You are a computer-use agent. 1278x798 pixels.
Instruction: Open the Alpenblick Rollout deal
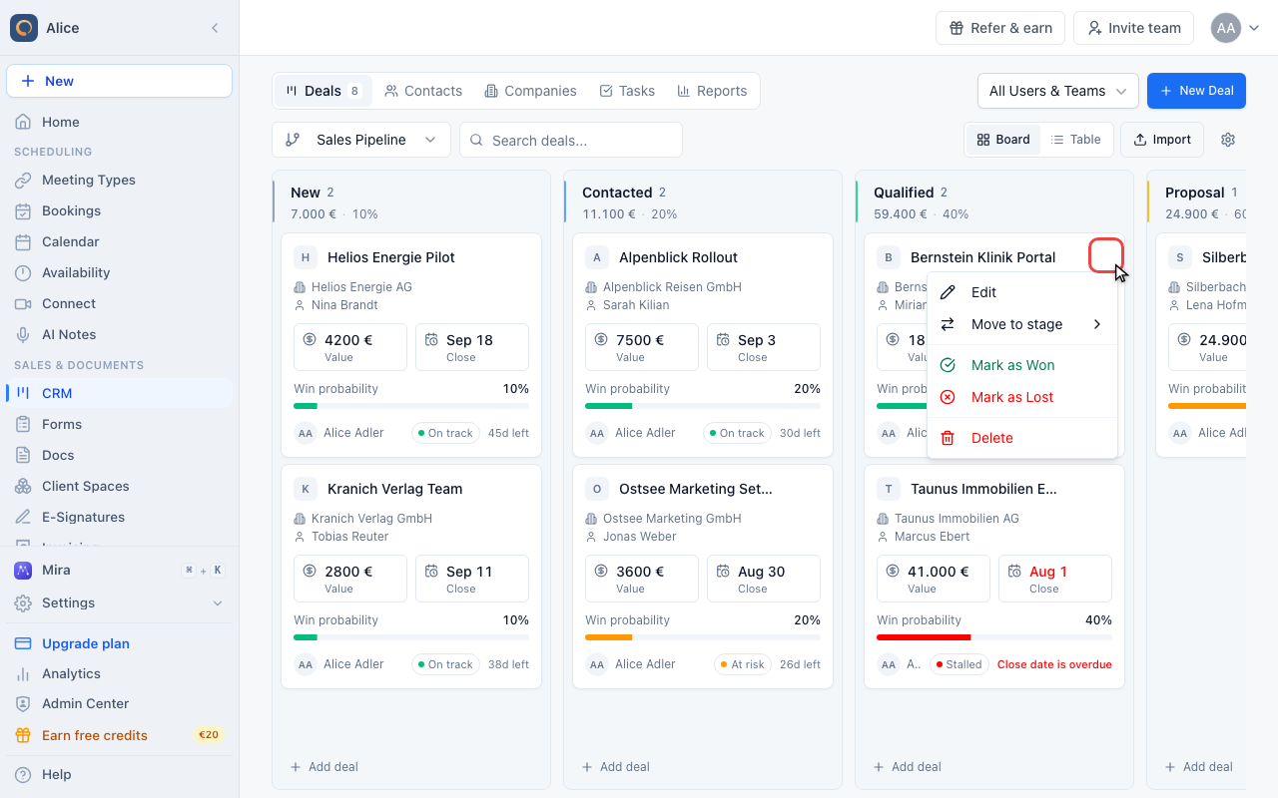(679, 257)
